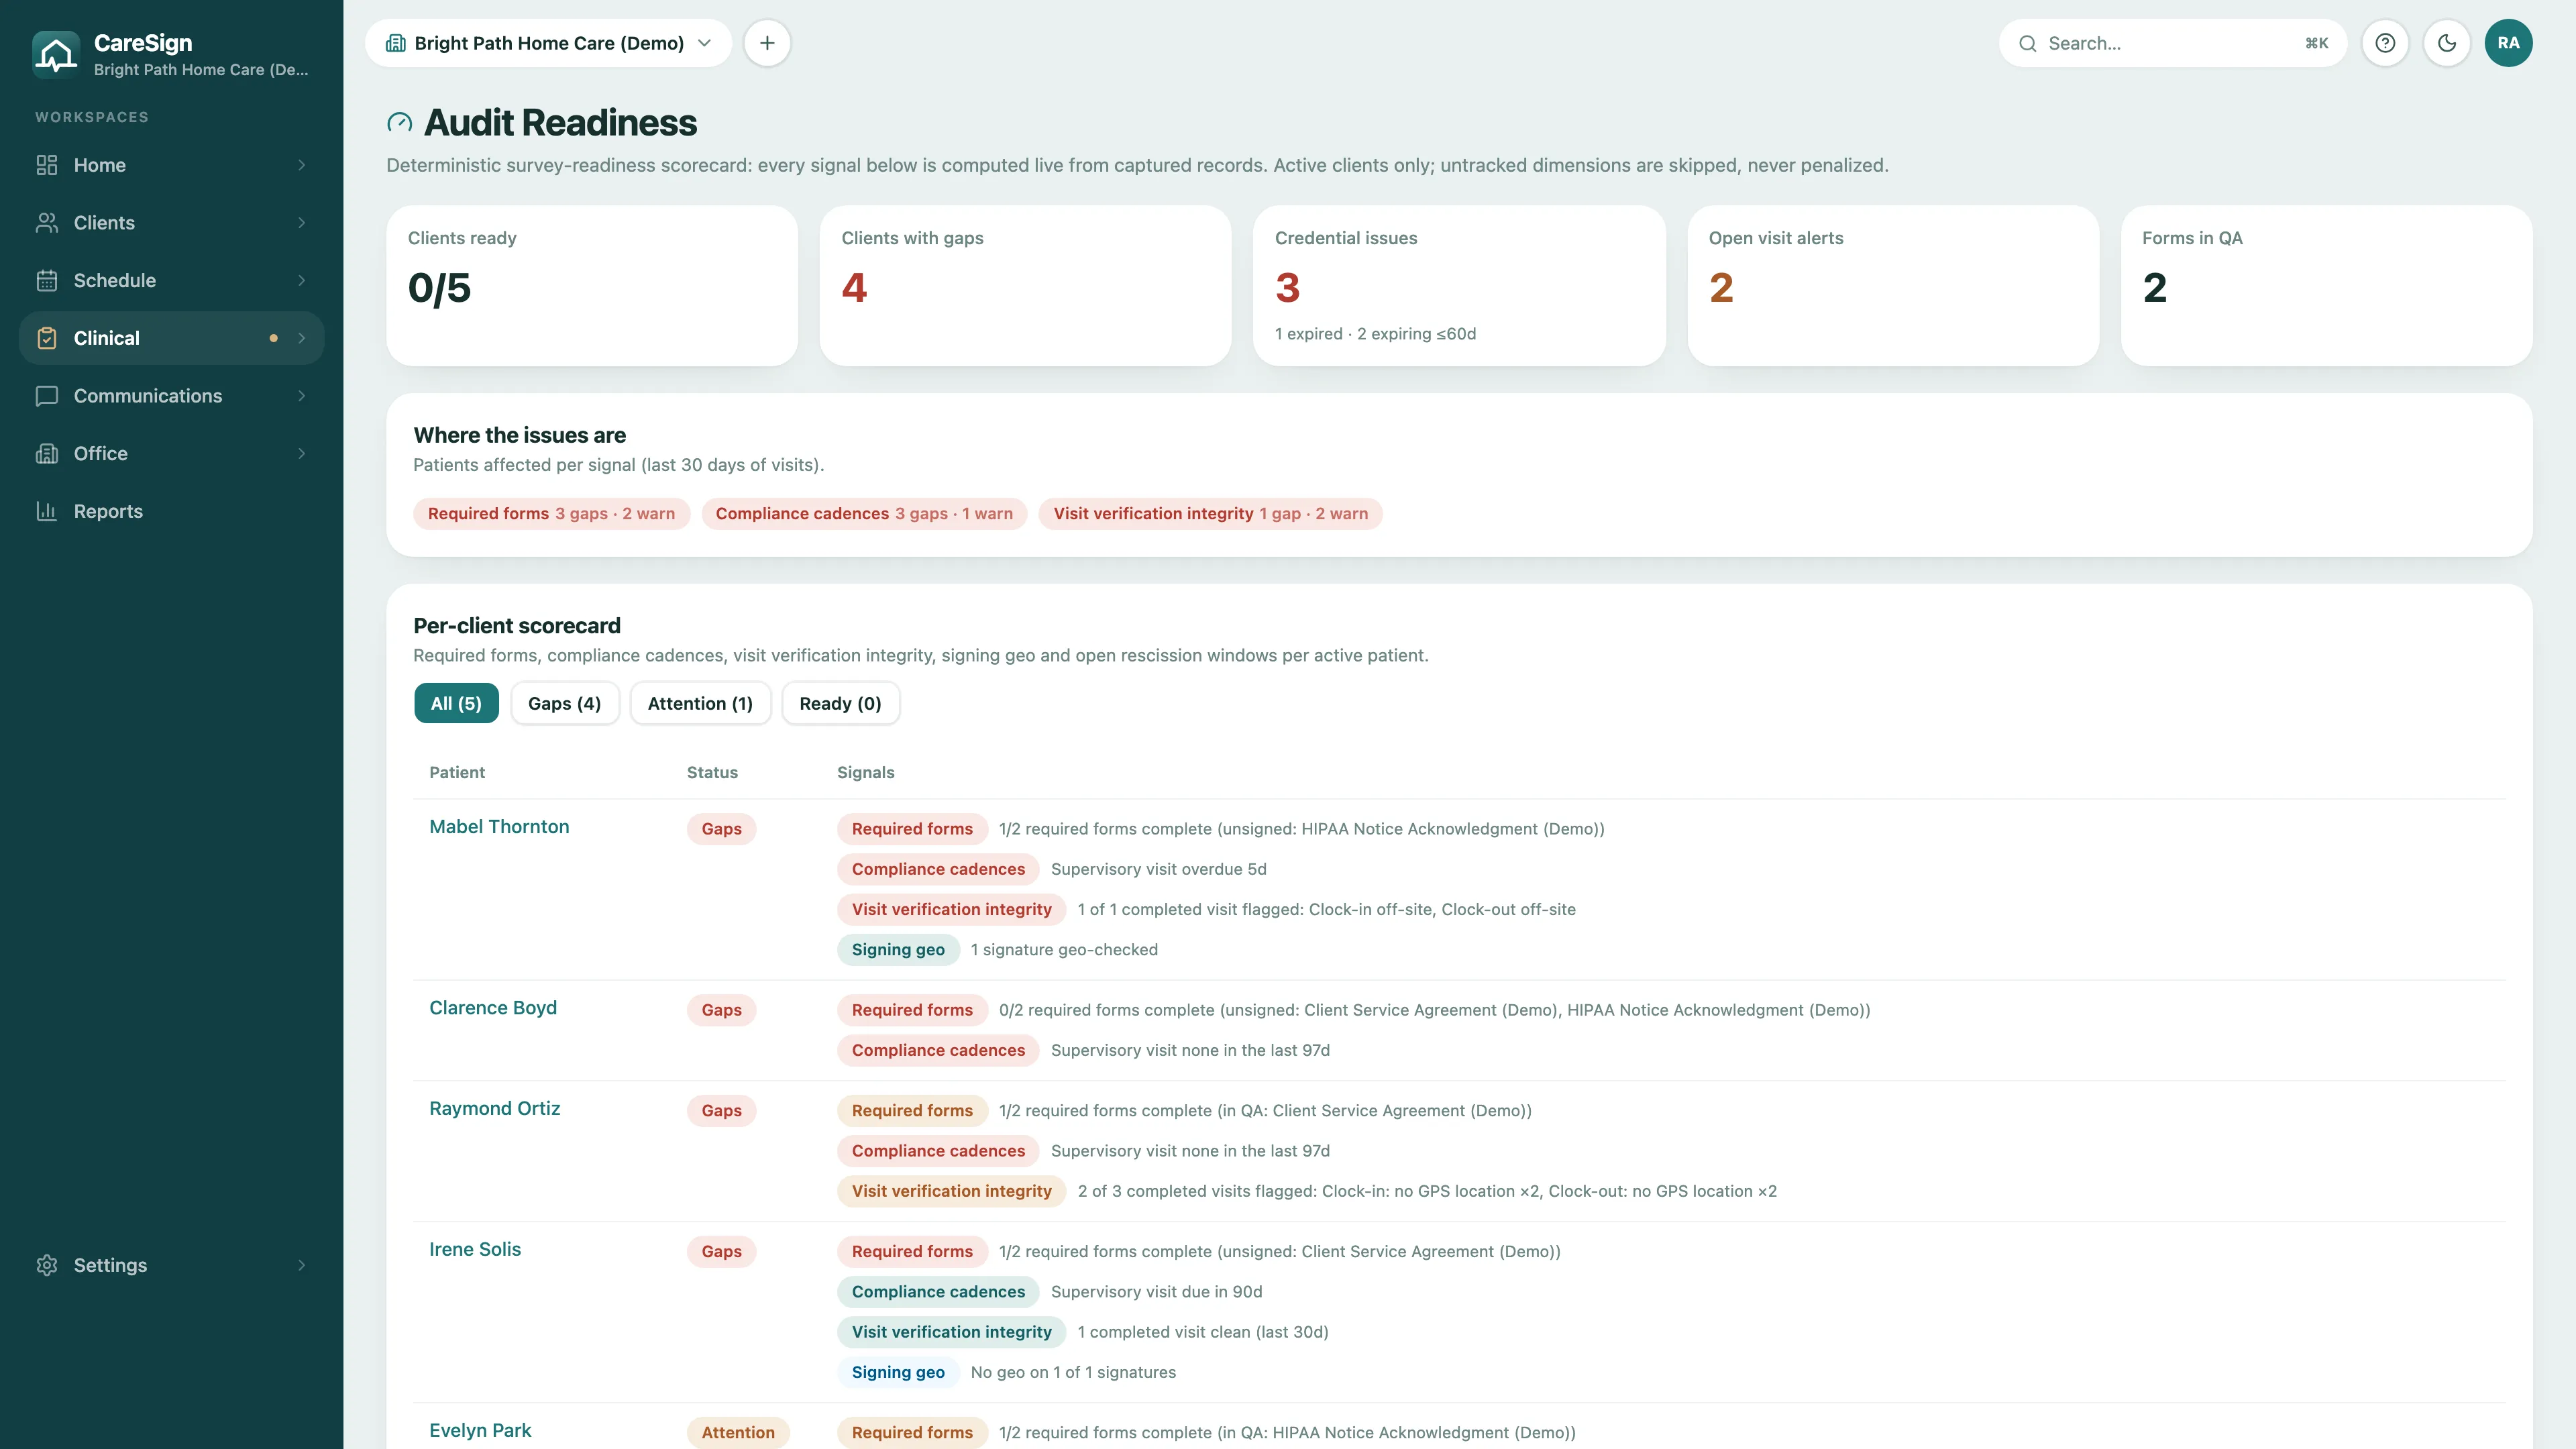
Task: Click the gauge icon beside Audit Readiness
Action: coord(399,123)
